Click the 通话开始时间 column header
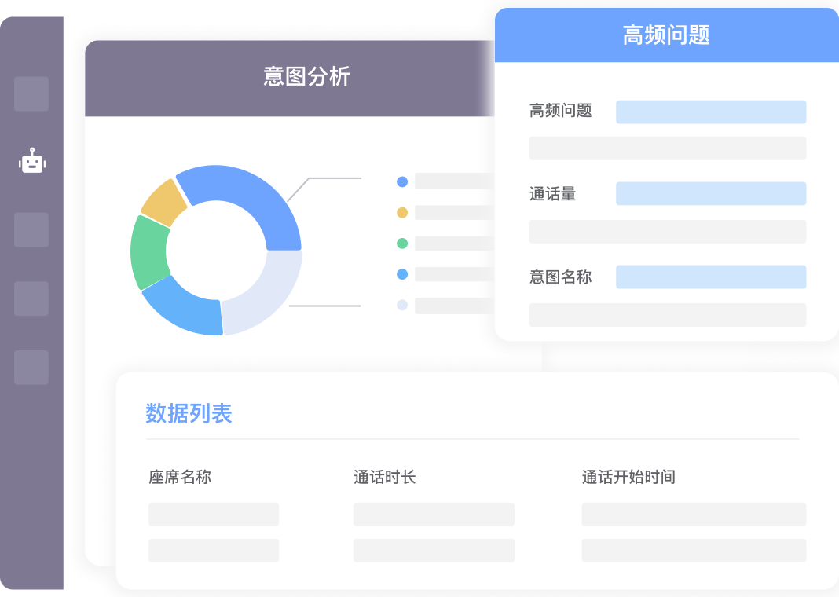This screenshot has width=839, height=597. pyautogui.click(x=628, y=477)
